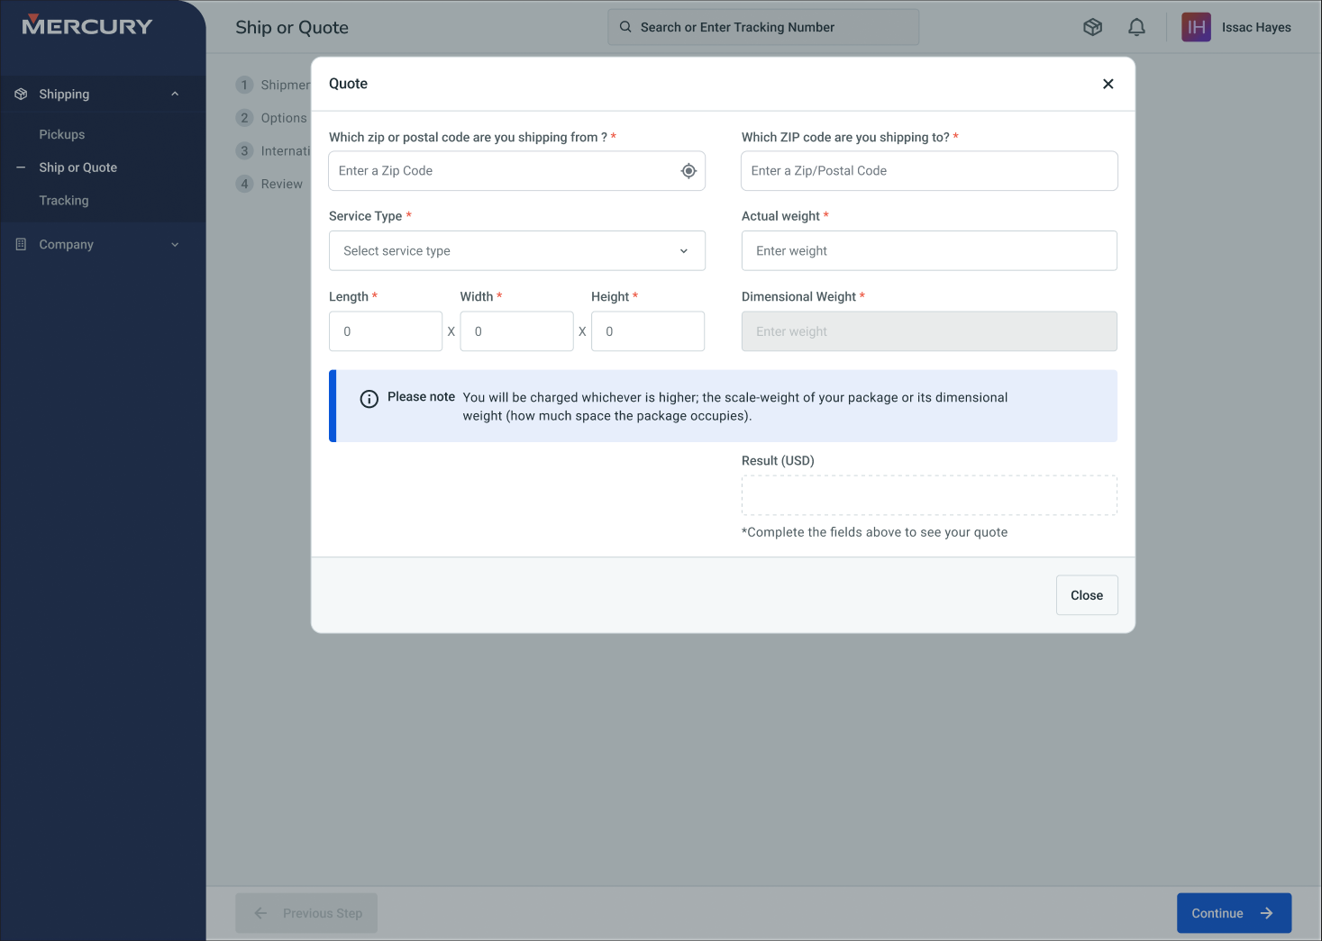Go to step 3 International

click(x=273, y=150)
